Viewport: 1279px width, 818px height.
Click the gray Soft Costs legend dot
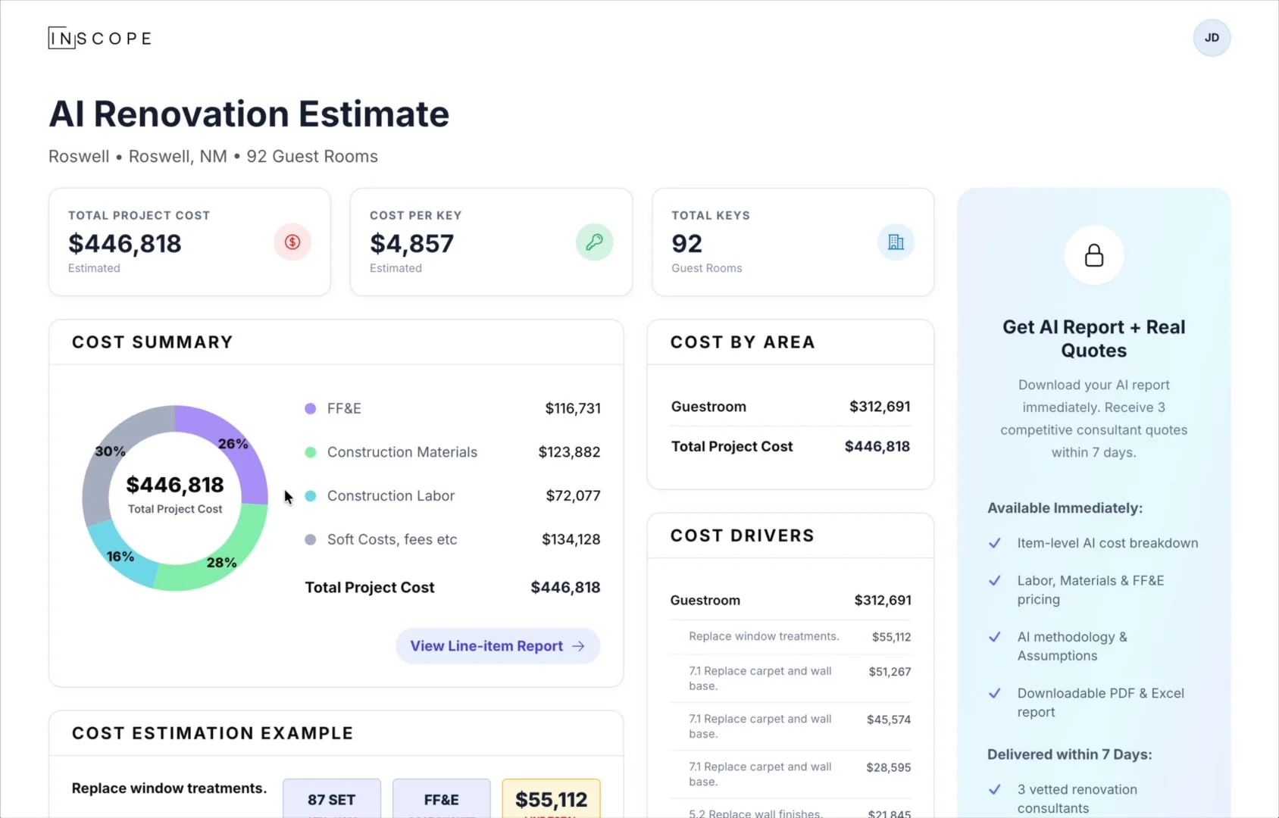pyautogui.click(x=310, y=539)
